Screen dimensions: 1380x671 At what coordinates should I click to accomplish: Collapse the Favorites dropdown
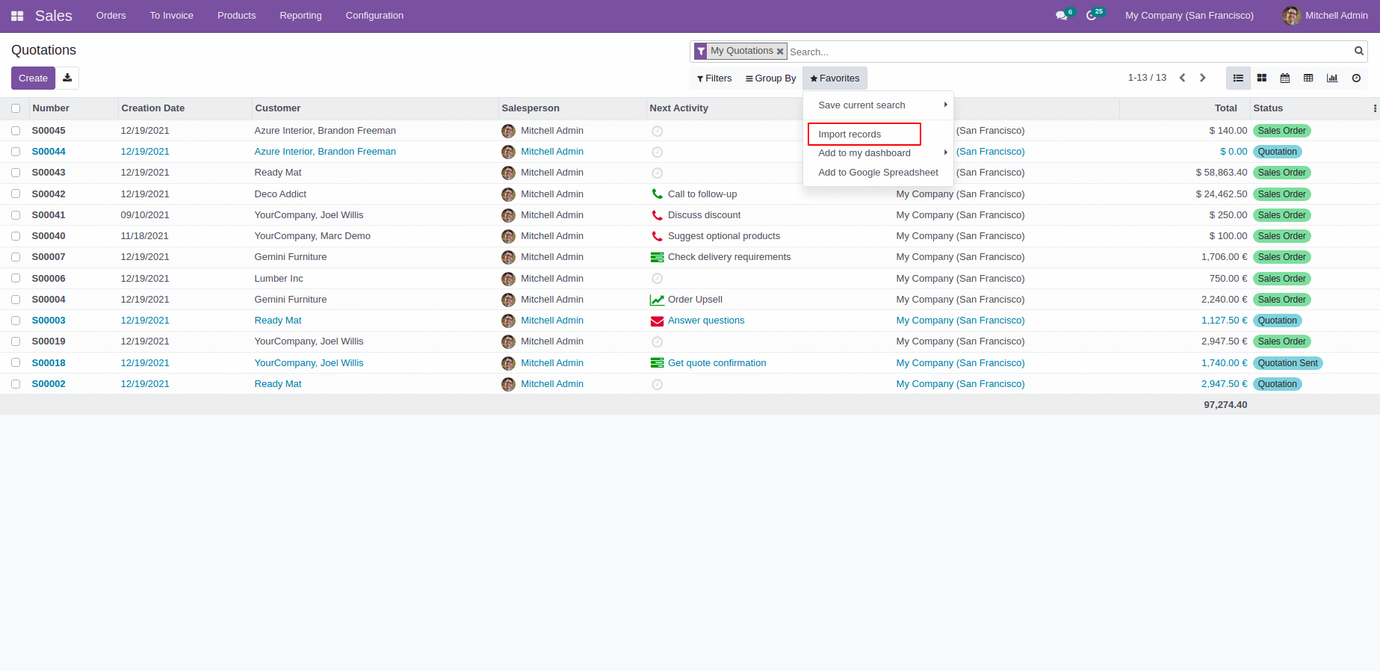(835, 78)
